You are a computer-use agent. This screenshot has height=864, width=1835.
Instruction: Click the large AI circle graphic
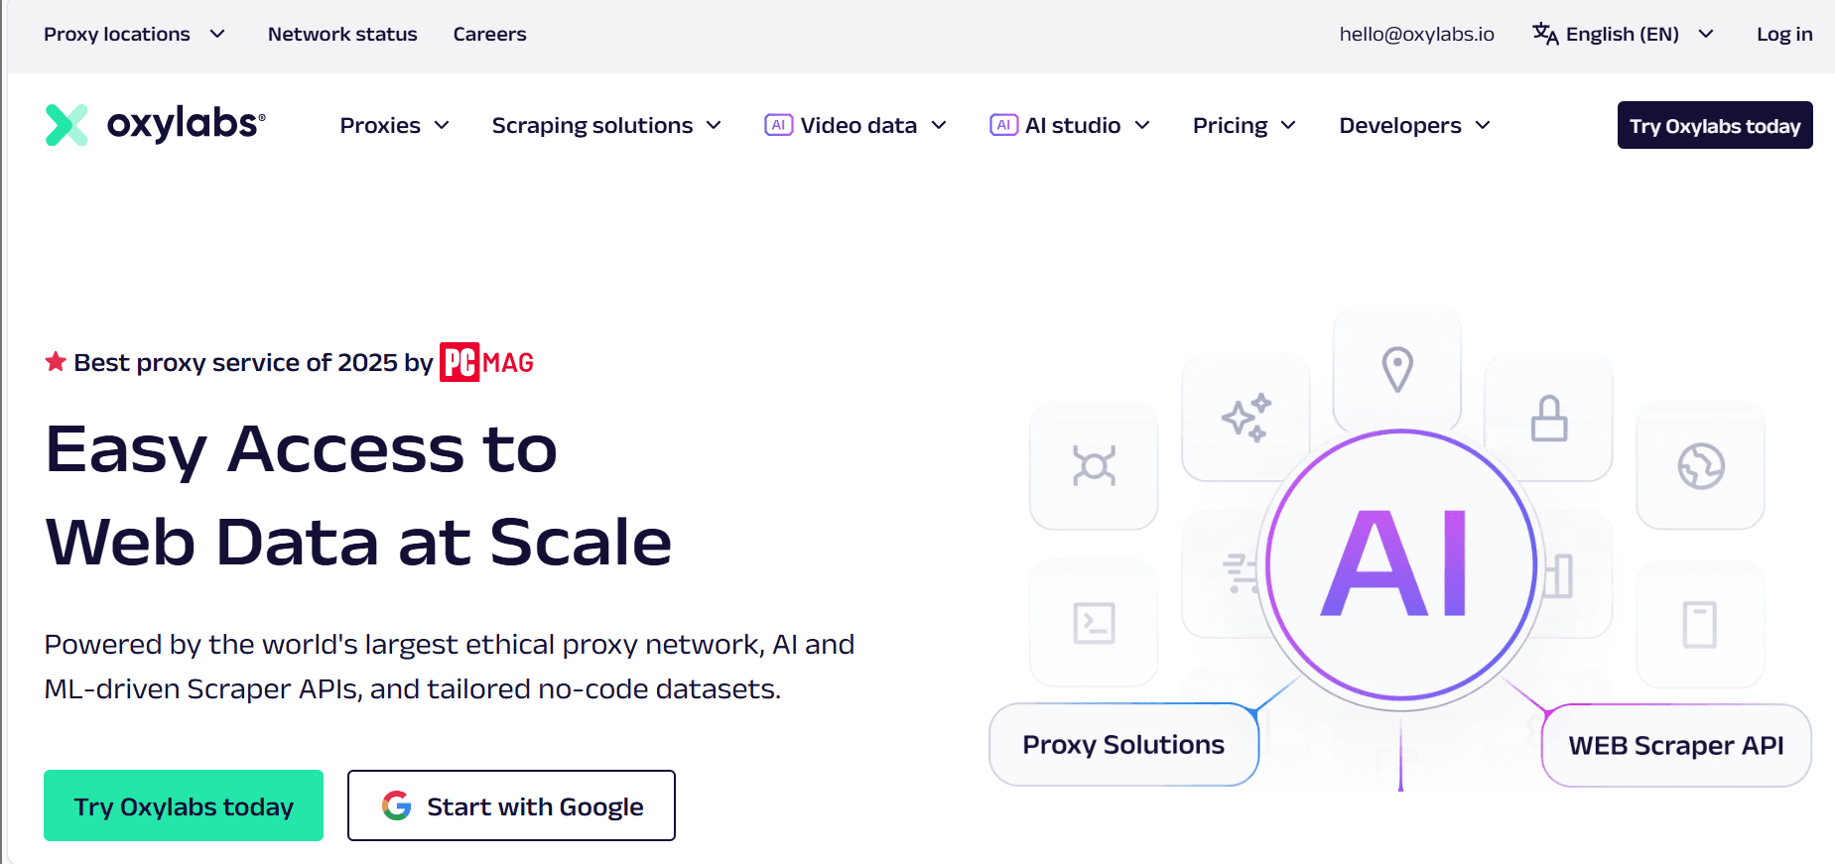(1400, 565)
